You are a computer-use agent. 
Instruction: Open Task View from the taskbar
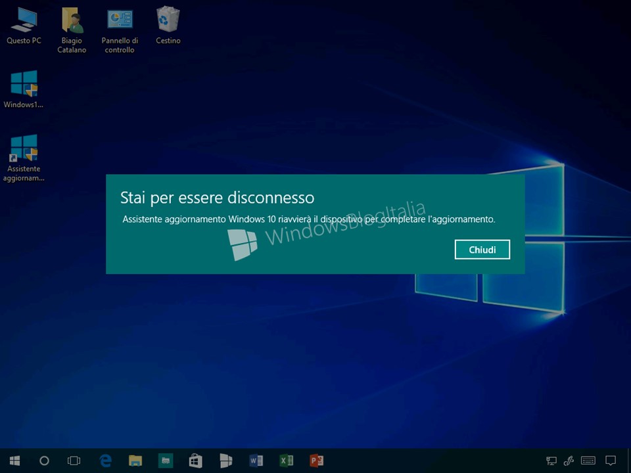pyautogui.click(x=74, y=461)
